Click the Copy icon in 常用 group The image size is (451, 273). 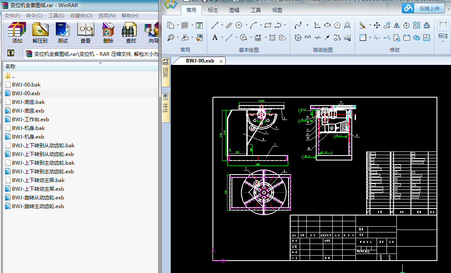point(171,25)
